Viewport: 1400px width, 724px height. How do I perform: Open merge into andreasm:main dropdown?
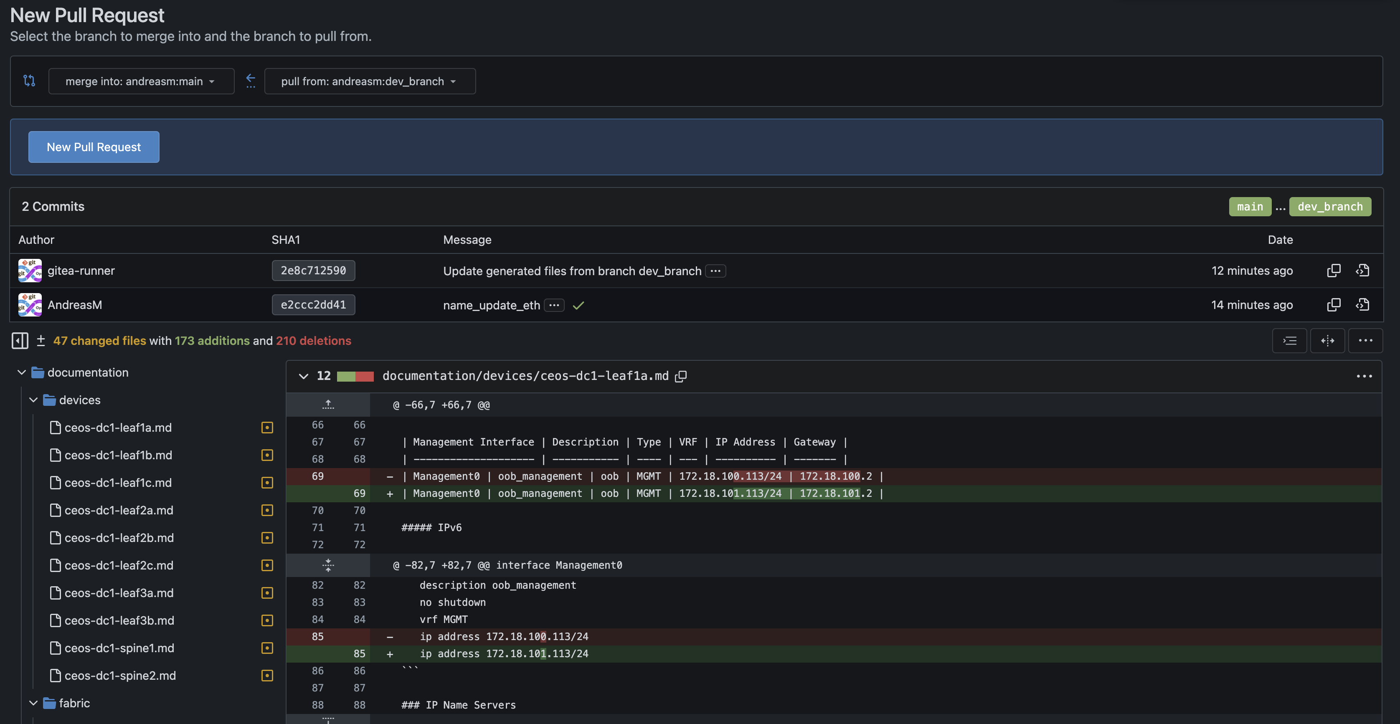pyautogui.click(x=141, y=81)
